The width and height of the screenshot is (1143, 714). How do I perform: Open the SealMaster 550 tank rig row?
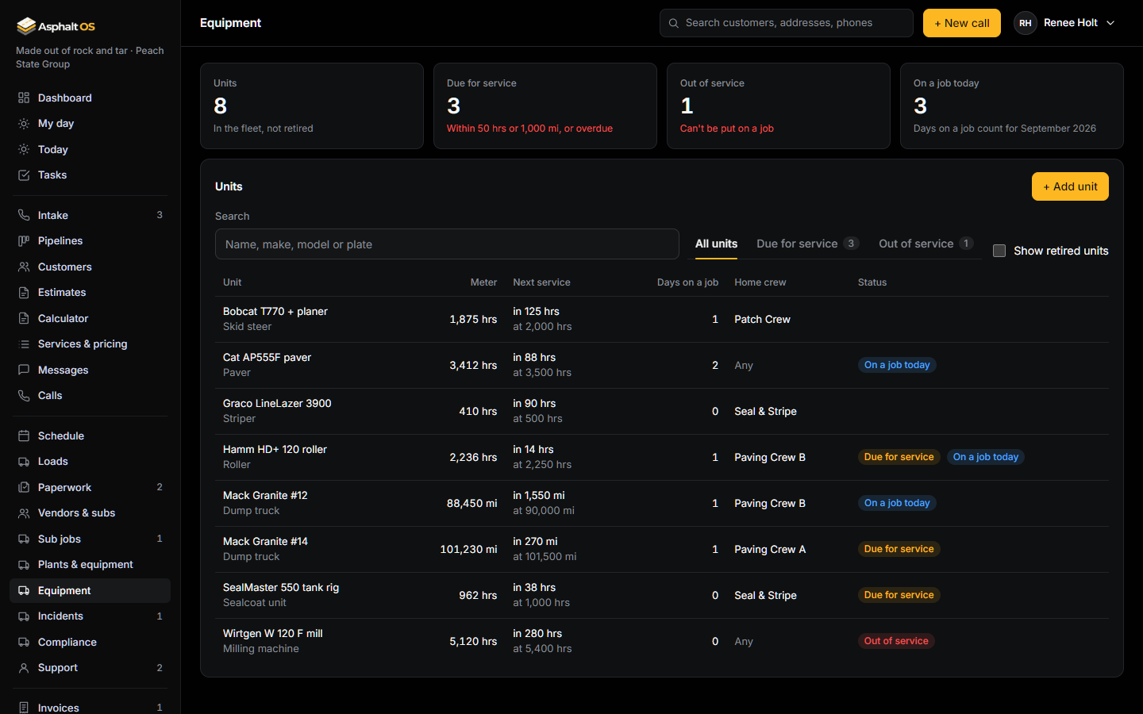pyautogui.click(x=662, y=596)
